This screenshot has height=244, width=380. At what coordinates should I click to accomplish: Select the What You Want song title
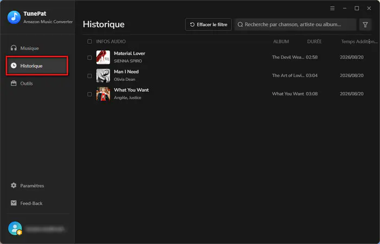click(x=131, y=90)
